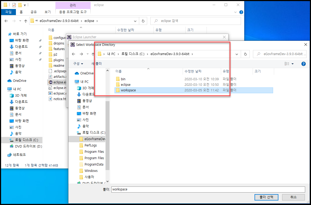Click the 새 폴더 button
The image size is (311, 205).
[97, 64]
